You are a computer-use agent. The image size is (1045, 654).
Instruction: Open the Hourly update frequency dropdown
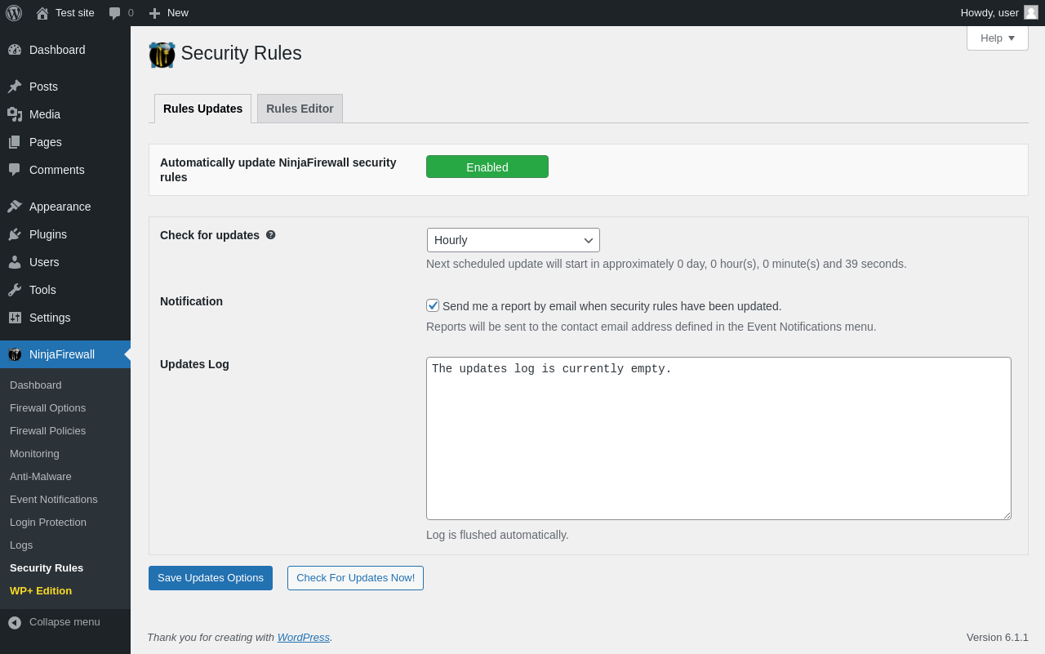514,240
